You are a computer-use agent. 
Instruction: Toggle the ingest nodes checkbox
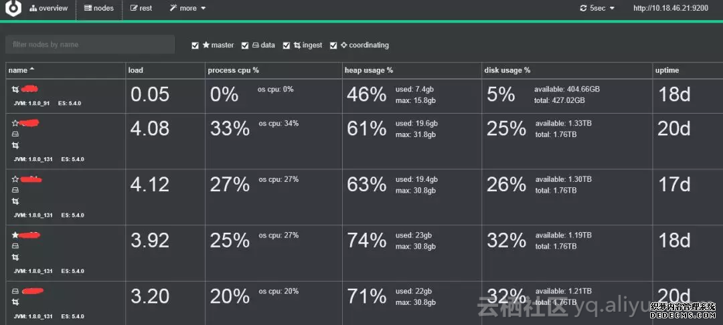[287, 45]
